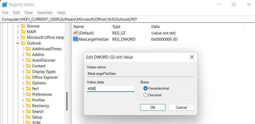Click the (value not set) data cell
Screen dimensions: 255x124
click(x=163, y=33)
